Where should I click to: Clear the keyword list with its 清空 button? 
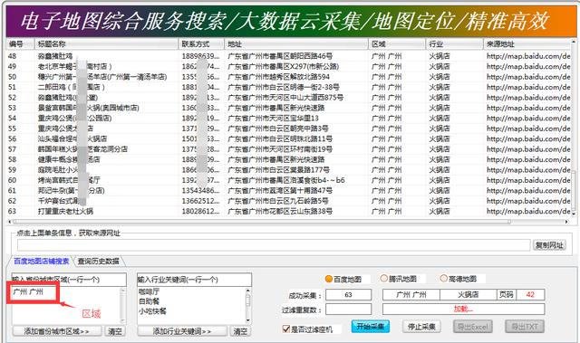tap(240, 331)
